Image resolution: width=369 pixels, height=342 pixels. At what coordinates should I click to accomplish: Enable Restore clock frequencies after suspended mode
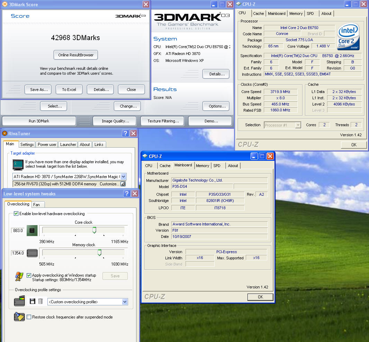(29, 317)
